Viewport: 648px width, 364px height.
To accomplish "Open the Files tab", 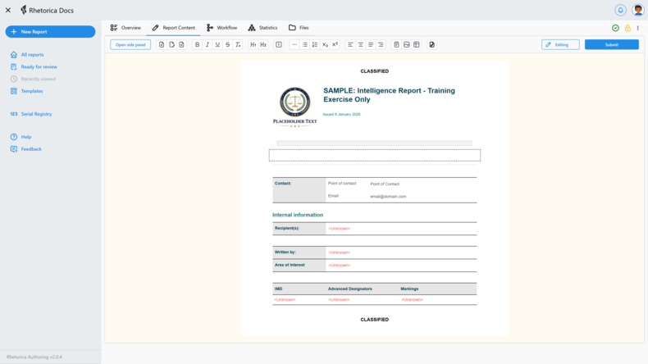I will [x=299, y=28].
